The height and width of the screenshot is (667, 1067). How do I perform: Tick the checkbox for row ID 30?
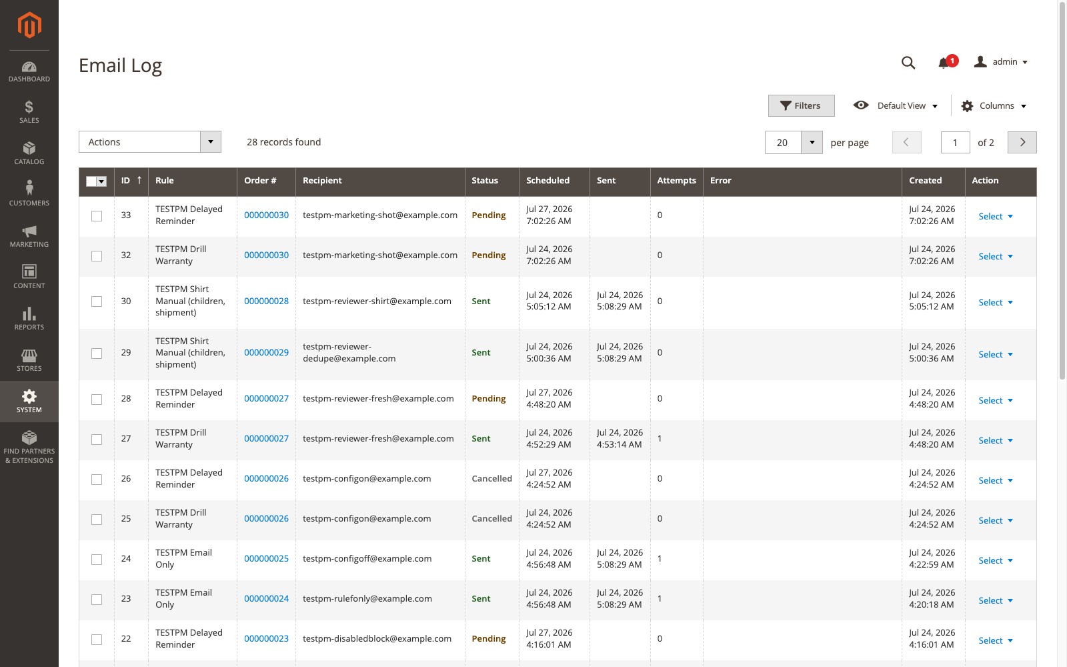click(97, 301)
